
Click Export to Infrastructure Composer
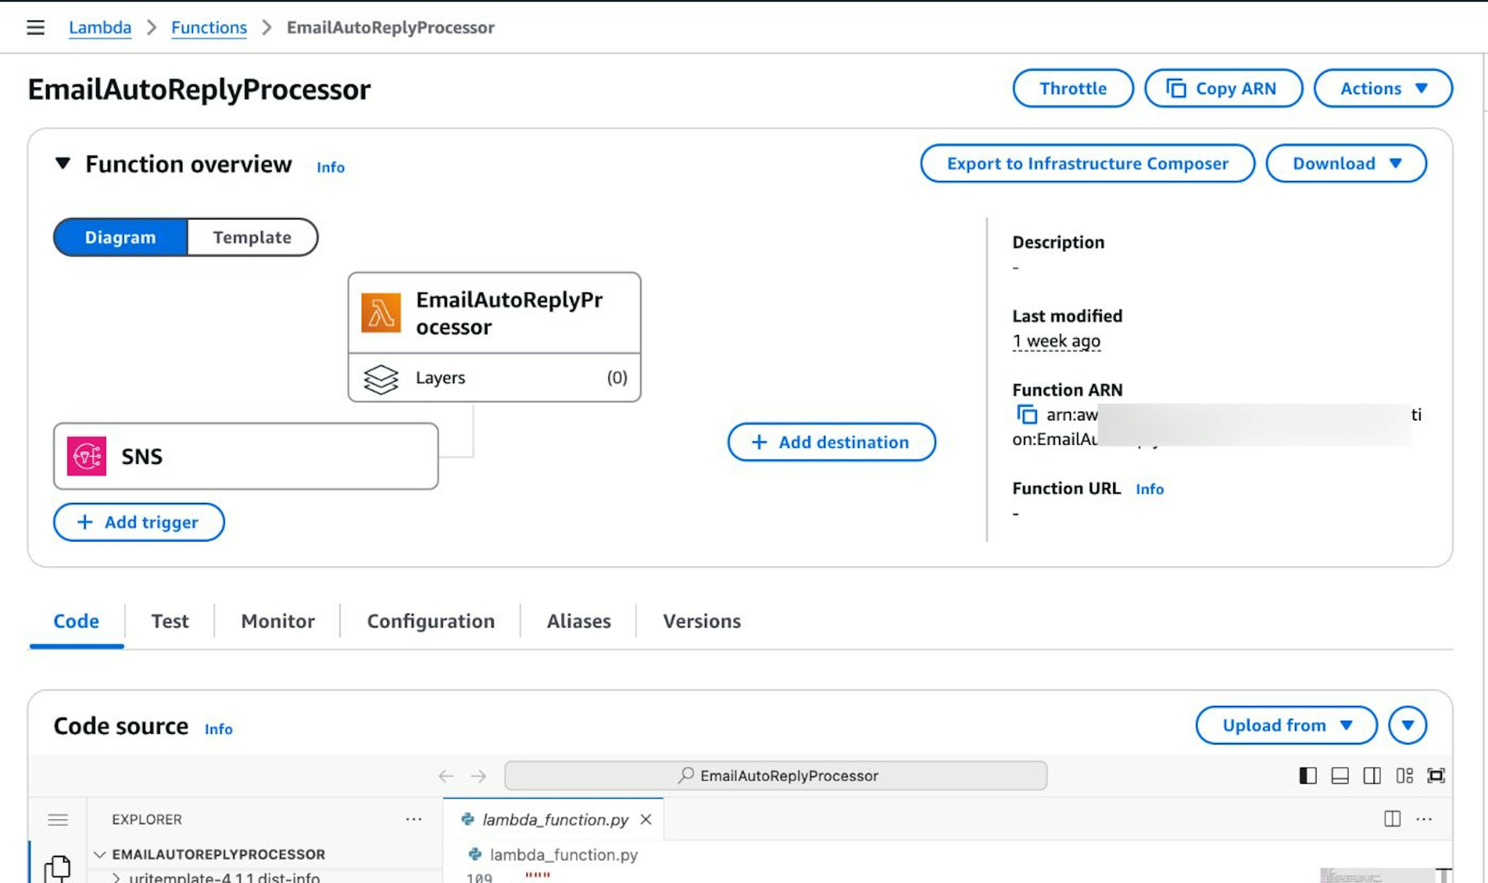(1088, 164)
